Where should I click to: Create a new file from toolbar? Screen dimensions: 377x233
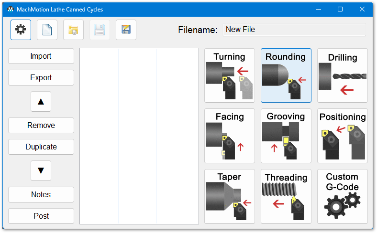(x=47, y=30)
